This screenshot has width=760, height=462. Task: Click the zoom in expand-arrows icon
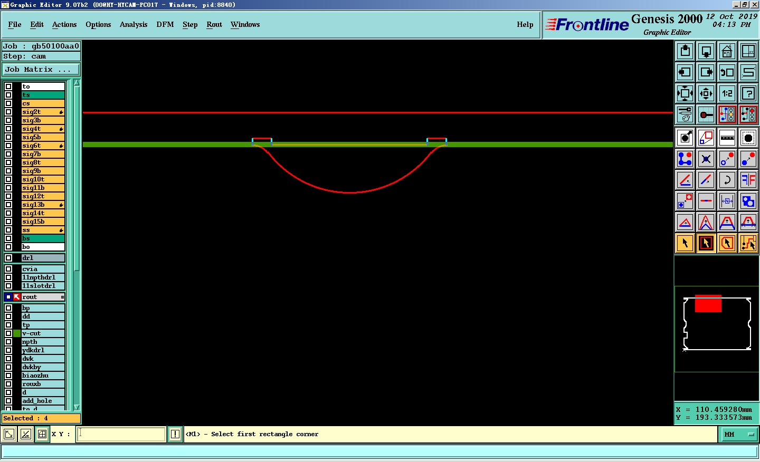tap(685, 93)
